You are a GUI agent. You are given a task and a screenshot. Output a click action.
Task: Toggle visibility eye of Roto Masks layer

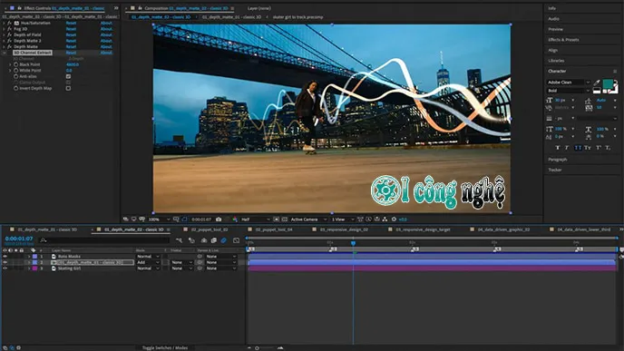[x=5, y=257]
